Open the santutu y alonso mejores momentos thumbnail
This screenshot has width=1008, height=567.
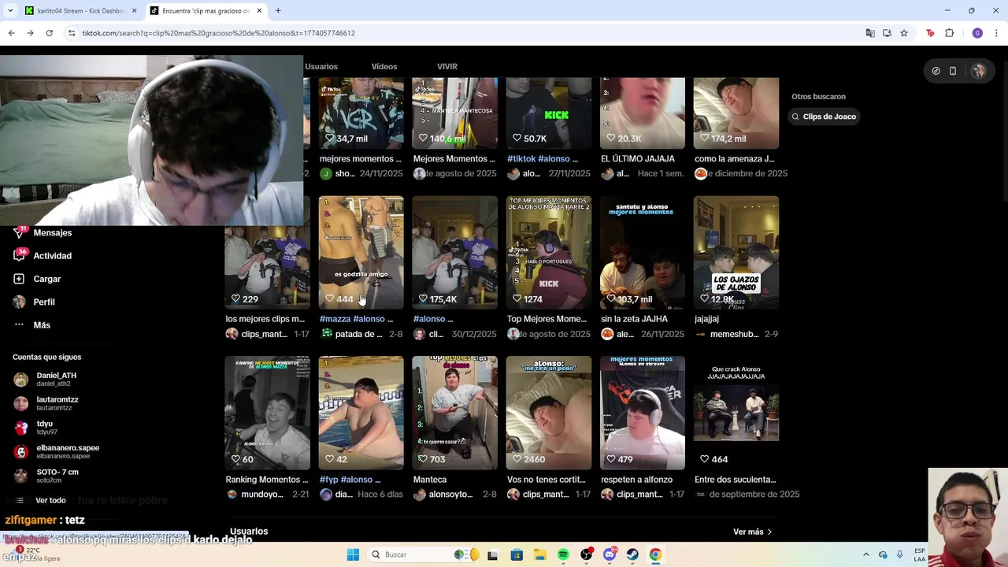click(643, 252)
